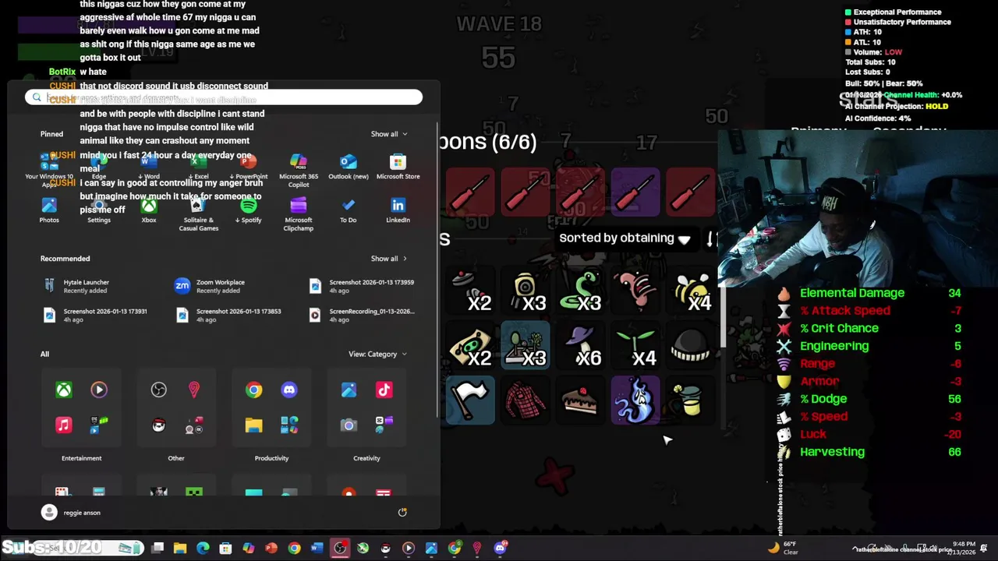Open To Do pinned app
This screenshot has height=561, width=998.
coord(349,210)
